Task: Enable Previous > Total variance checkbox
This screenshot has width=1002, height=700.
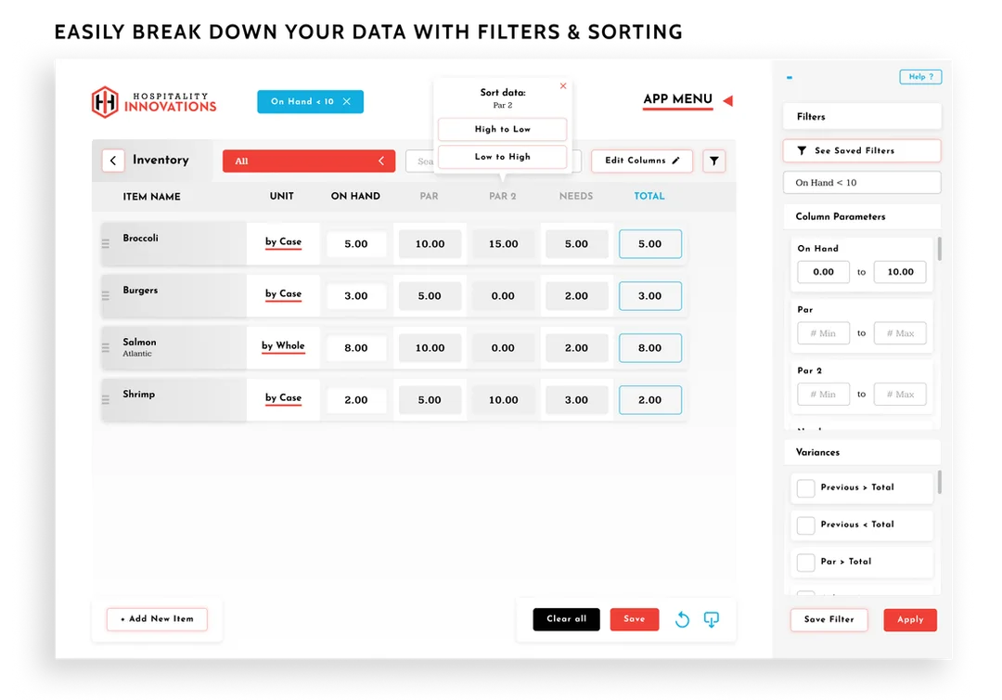Action: click(806, 487)
